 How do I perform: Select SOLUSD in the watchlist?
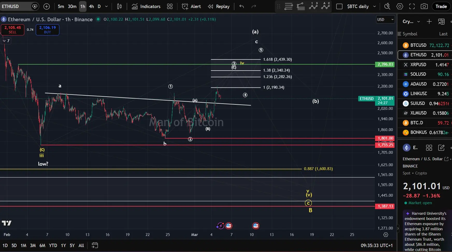(x=425, y=74)
